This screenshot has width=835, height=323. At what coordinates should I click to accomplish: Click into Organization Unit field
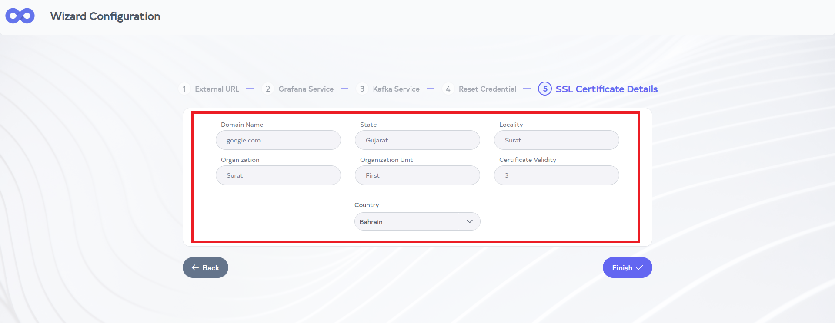point(417,175)
